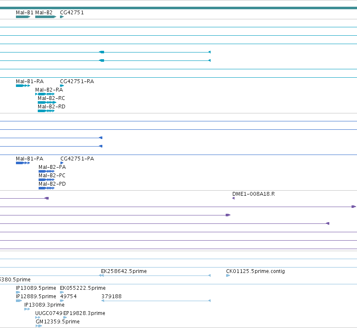Select the EK055222.5prime EST label
Screen dimensions: 357x328
tap(83, 288)
